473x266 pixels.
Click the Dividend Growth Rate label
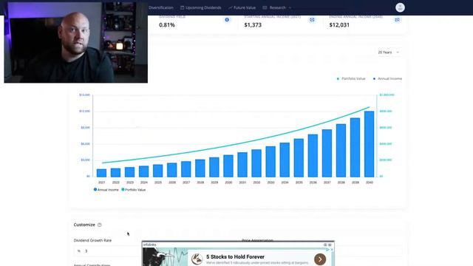(x=92, y=240)
